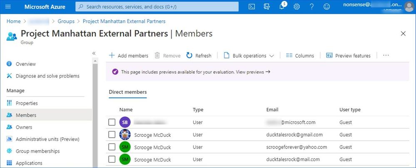
Task: Open the Help question mark
Action: pos(312,7)
